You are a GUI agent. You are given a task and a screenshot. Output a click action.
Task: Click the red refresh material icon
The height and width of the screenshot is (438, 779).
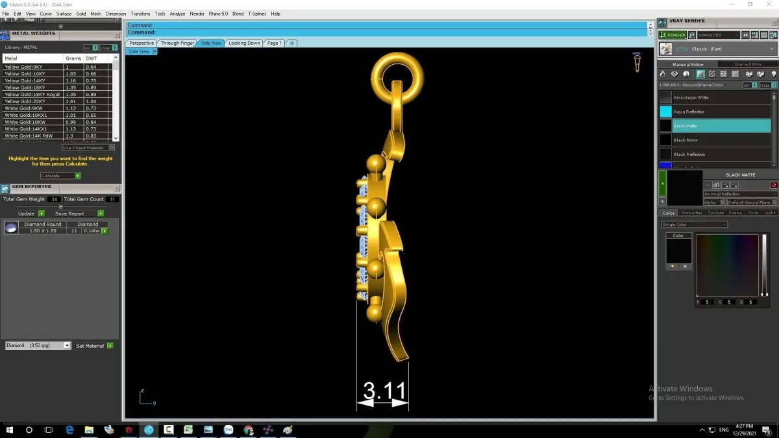(x=774, y=185)
